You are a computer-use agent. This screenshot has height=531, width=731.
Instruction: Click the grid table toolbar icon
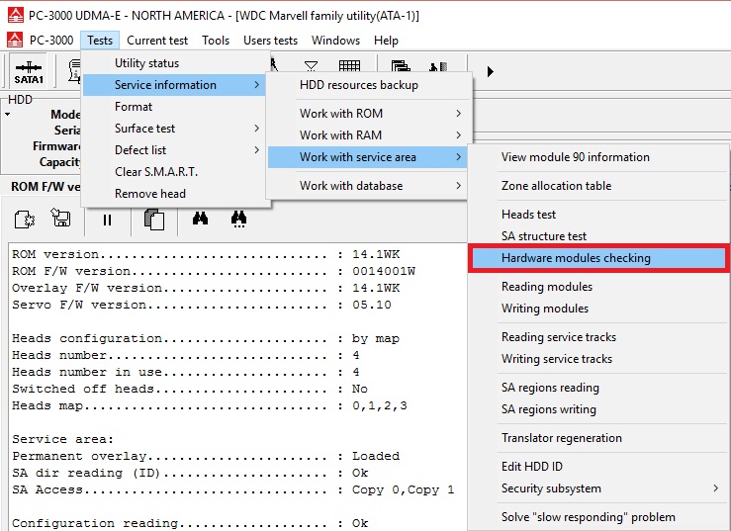(x=349, y=65)
